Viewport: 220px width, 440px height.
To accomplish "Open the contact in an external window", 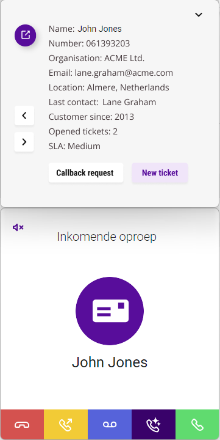I will pos(25,35).
